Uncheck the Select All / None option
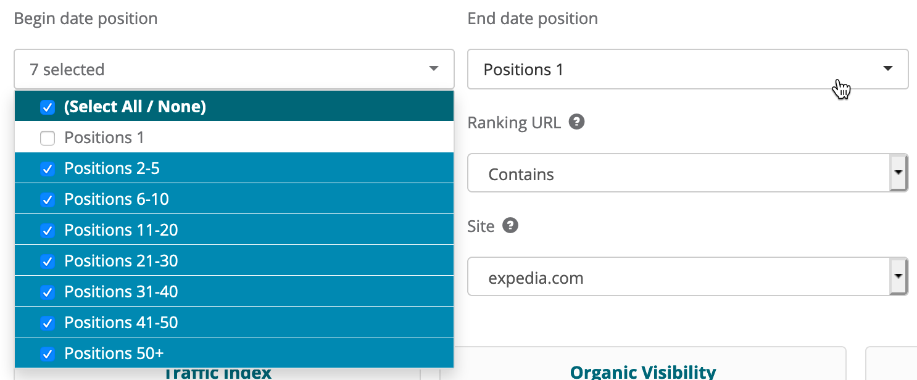Image resolution: width=917 pixels, height=380 pixels. coord(48,107)
